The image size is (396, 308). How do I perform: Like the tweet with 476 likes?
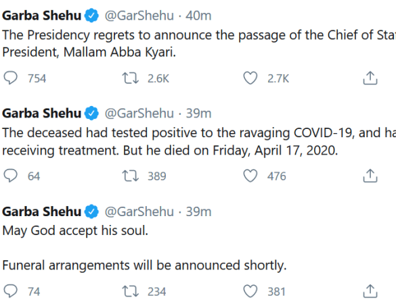(x=250, y=176)
